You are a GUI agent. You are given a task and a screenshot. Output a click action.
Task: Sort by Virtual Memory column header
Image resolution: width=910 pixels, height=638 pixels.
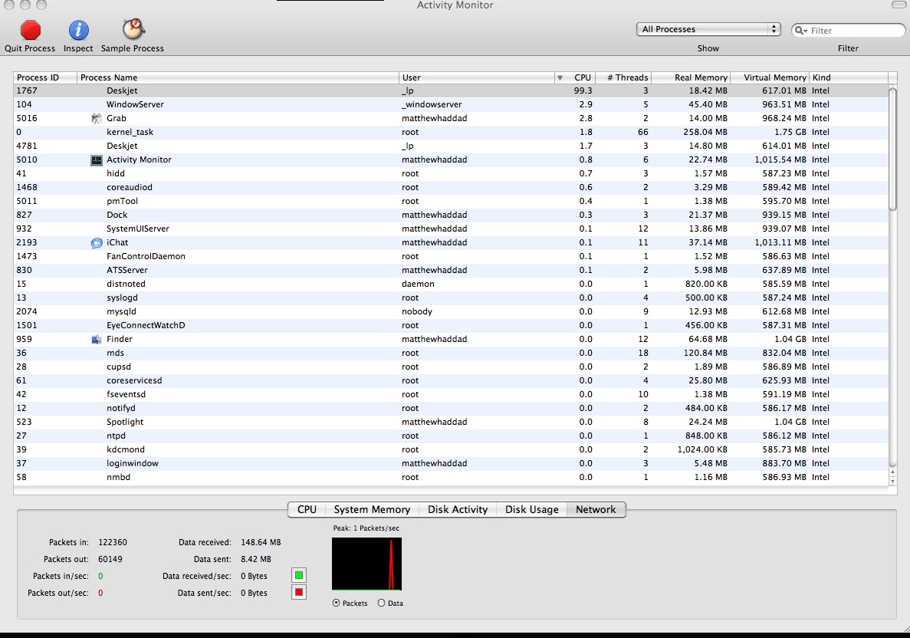click(x=770, y=77)
